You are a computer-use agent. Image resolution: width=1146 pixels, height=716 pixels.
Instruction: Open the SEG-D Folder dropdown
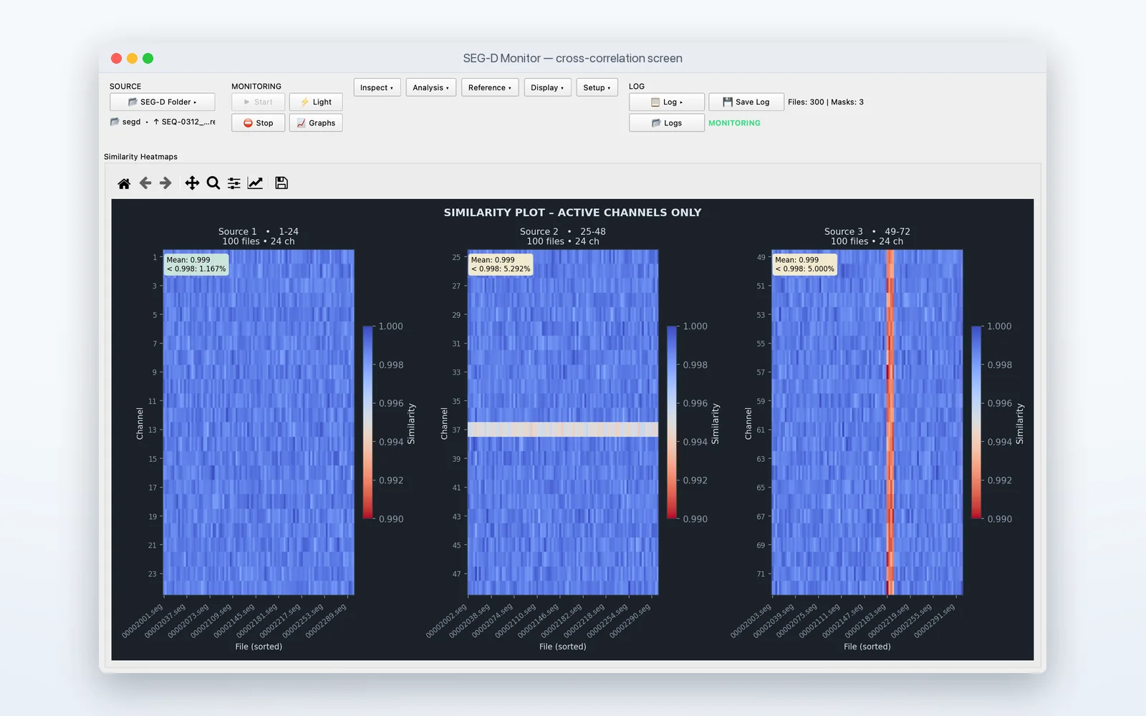[x=163, y=102]
